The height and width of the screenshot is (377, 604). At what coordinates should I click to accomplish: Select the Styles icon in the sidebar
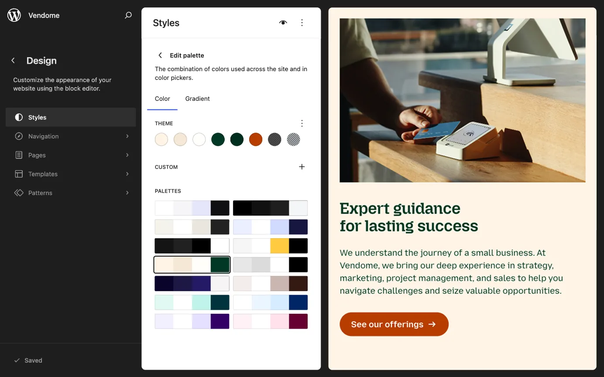[18, 117]
